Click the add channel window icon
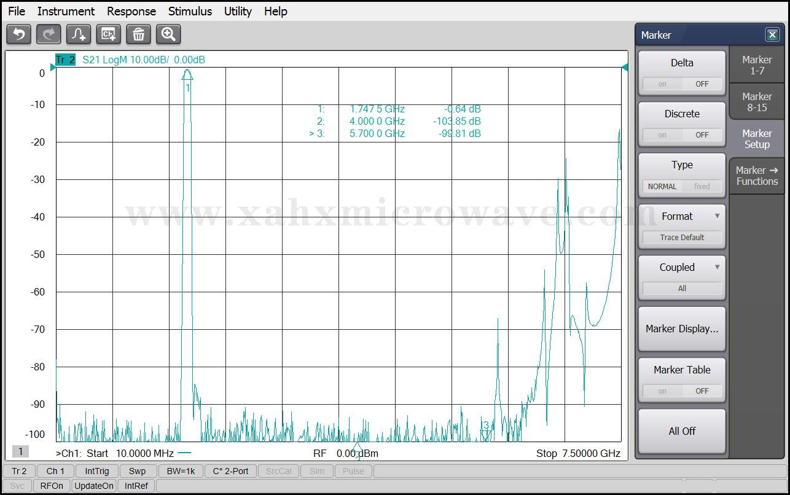This screenshot has height=495, width=790. (109, 34)
